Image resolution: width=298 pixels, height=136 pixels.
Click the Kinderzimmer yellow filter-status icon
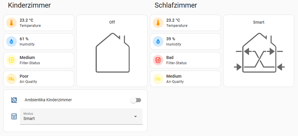point(11,60)
